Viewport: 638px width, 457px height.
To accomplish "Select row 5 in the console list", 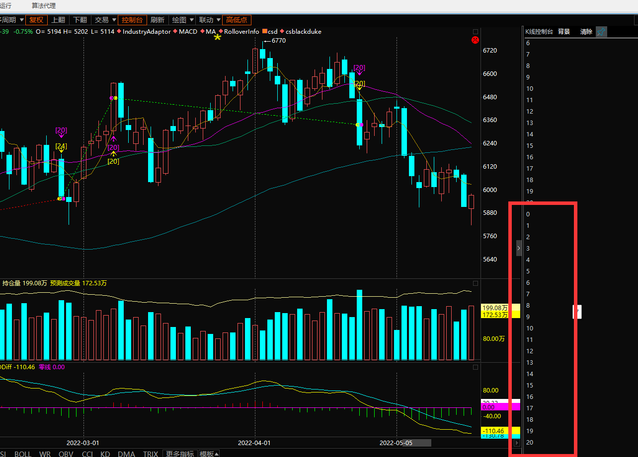I will pos(528,271).
